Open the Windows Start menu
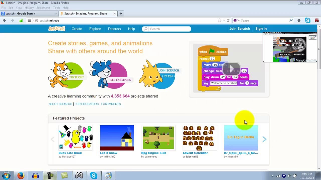Viewport: 321px width, 180px height. (x=6, y=176)
